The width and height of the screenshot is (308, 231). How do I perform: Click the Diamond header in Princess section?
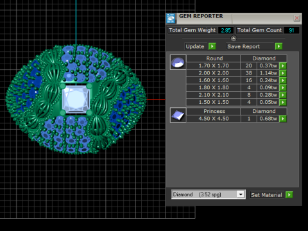(264, 111)
